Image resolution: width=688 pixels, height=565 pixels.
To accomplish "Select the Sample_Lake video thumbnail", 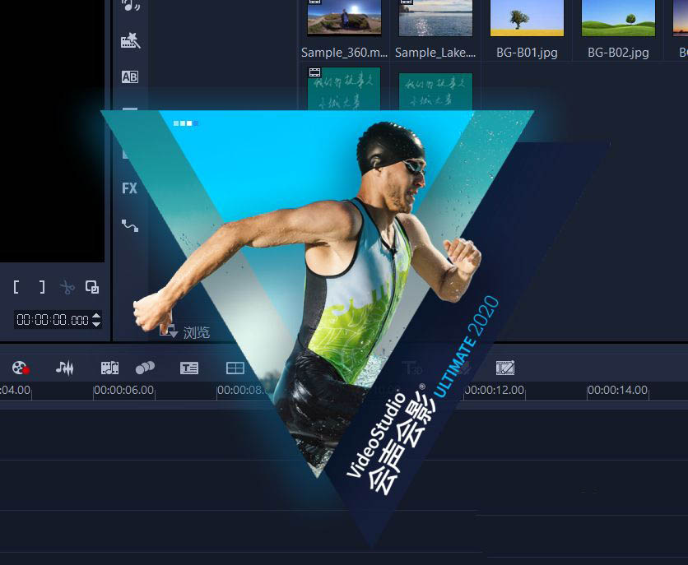I will pyautogui.click(x=435, y=17).
